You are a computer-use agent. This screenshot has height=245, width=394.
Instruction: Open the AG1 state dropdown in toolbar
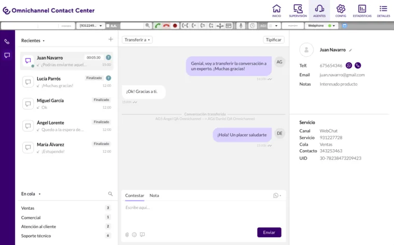pyautogui.click(x=274, y=25)
